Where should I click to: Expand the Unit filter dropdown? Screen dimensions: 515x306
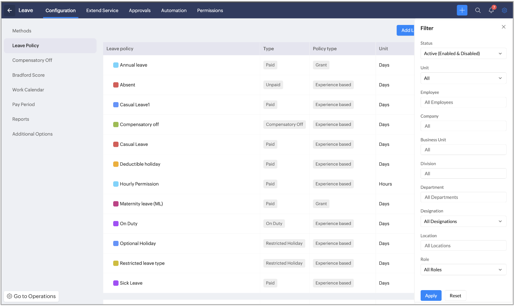[463, 78]
